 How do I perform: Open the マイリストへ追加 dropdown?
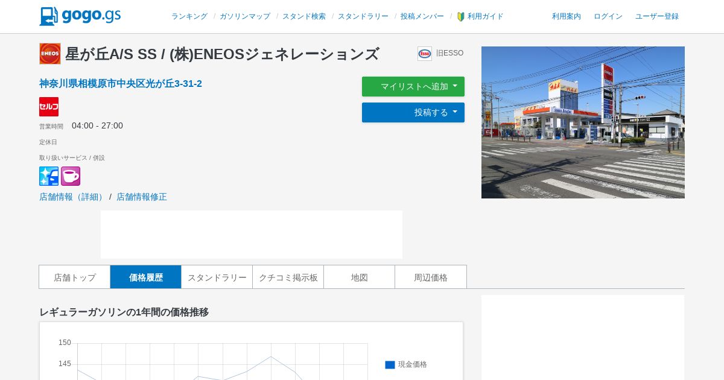click(x=413, y=86)
